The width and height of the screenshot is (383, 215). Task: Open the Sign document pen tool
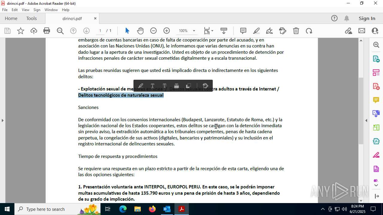pyautogui.click(x=270, y=31)
